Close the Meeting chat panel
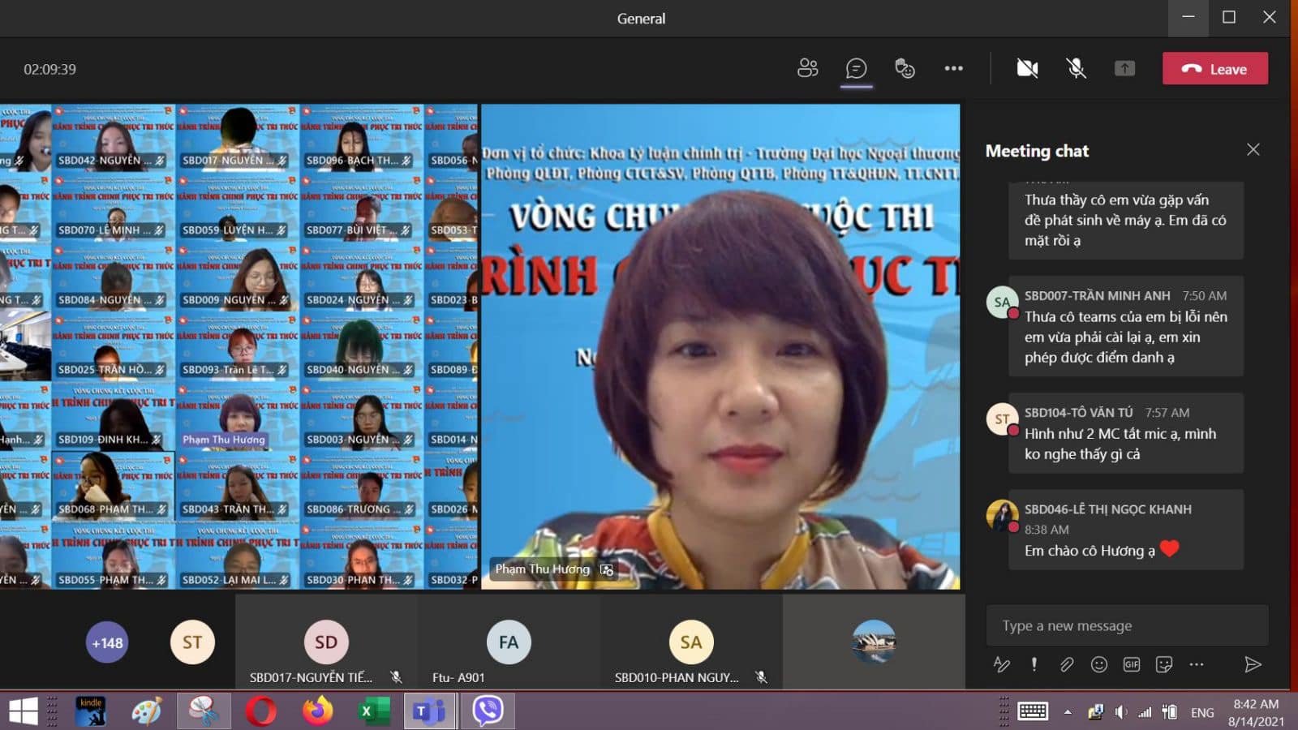 click(1253, 149)
